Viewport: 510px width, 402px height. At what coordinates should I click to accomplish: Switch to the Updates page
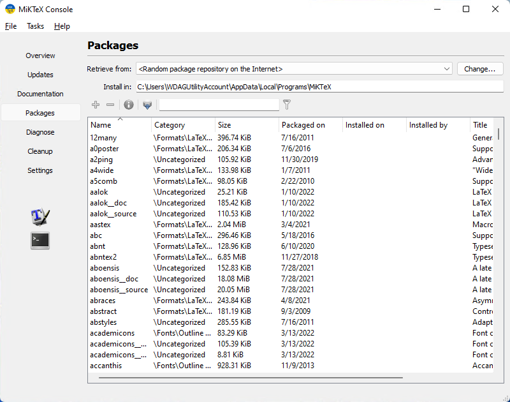point(40,75)
